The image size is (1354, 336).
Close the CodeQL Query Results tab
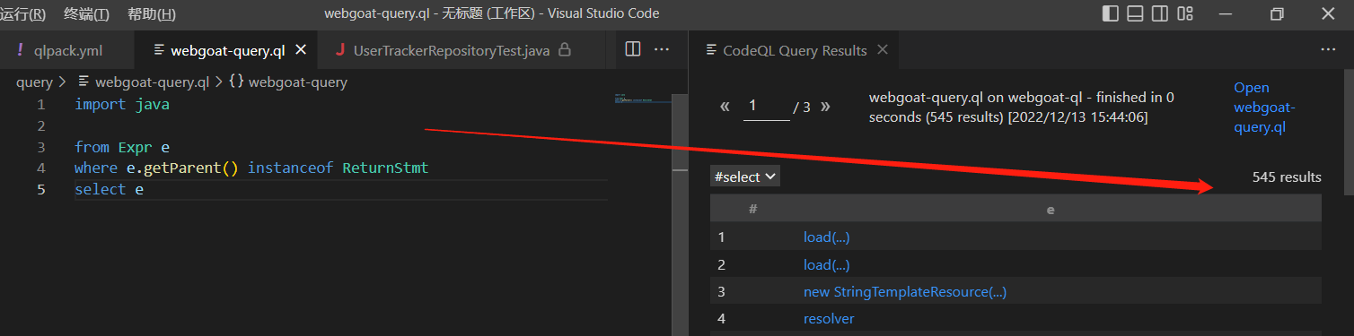(x=883, y=50)
